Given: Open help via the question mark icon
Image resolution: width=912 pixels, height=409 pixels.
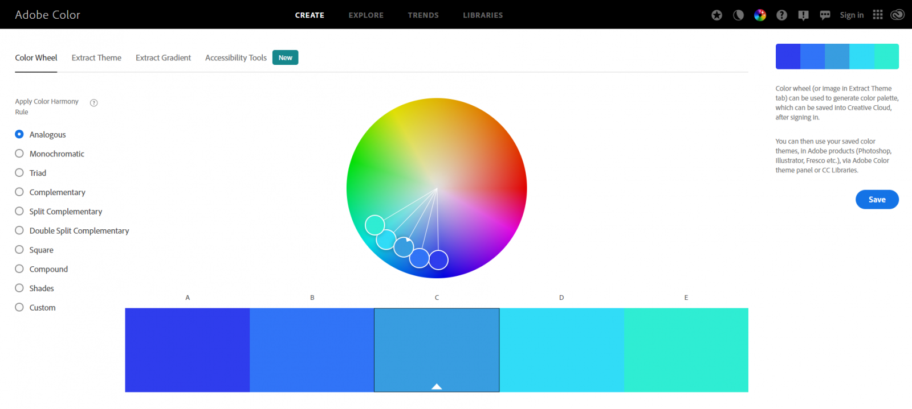Looking at the screenshot, I should 781,15.
